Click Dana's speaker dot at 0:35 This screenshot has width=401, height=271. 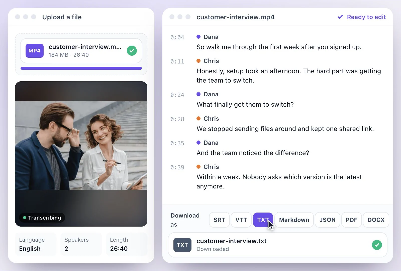[198, 143]
